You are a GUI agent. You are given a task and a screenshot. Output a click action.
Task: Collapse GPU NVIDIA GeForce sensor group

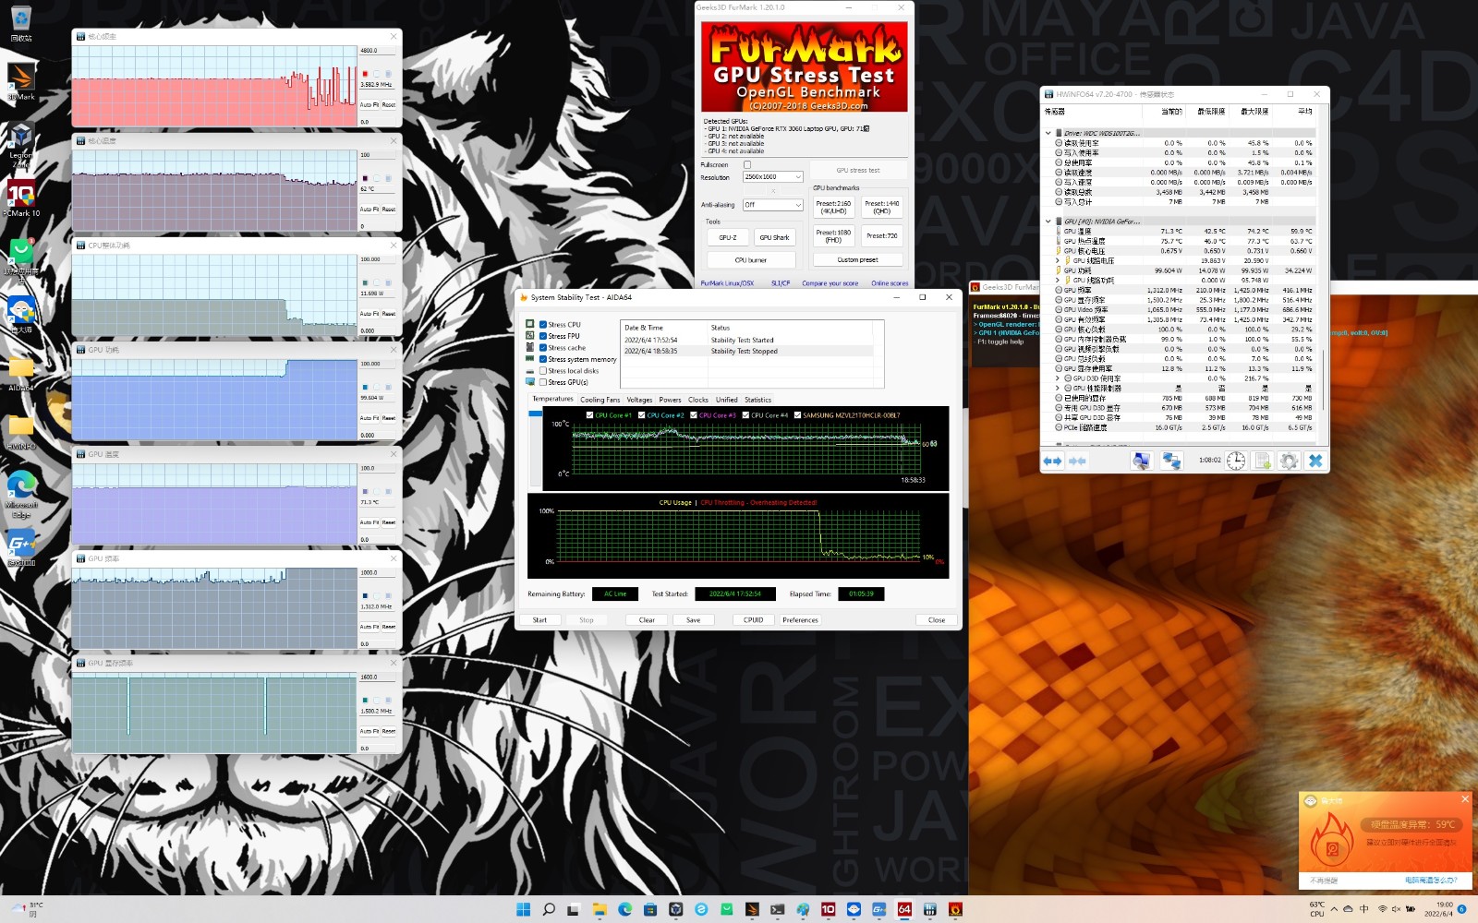pos(1048,222)
